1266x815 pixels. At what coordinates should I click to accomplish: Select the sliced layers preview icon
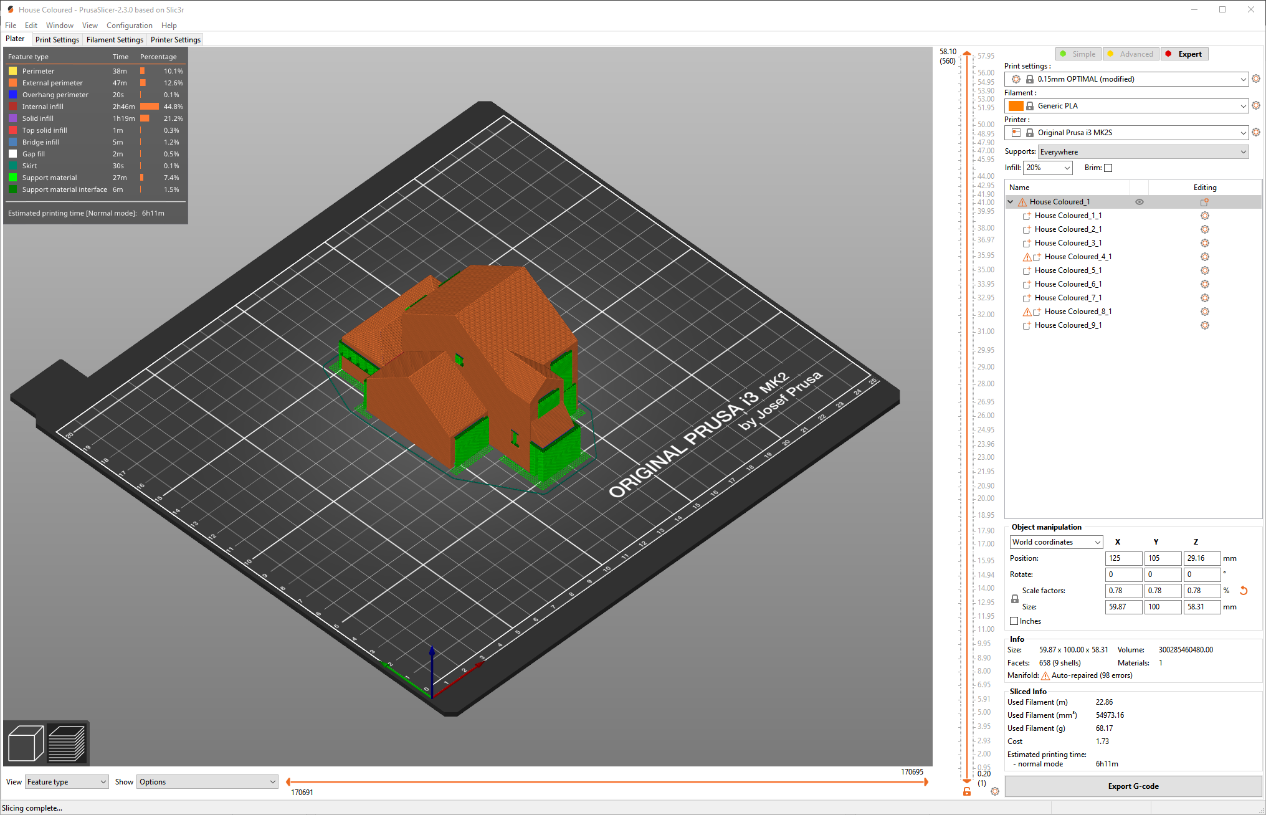[67, 743]
